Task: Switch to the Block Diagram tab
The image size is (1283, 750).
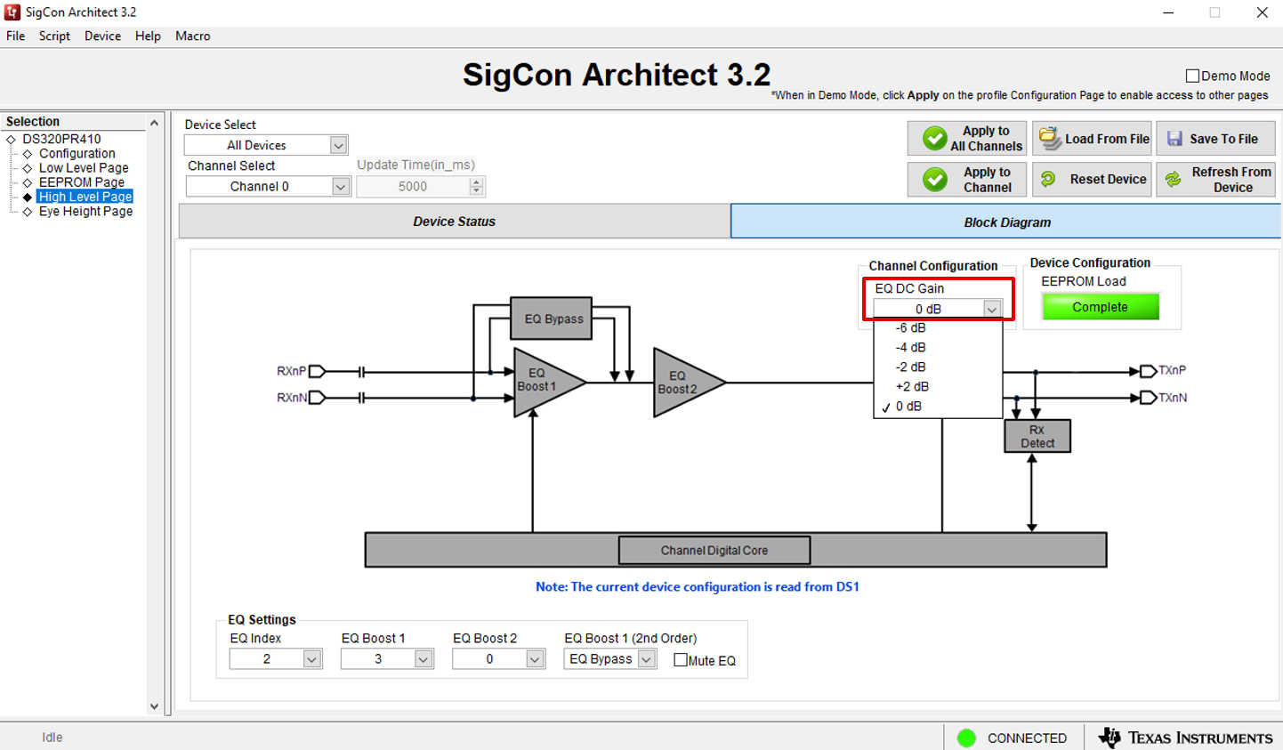Action: [x=1006, y=222]
